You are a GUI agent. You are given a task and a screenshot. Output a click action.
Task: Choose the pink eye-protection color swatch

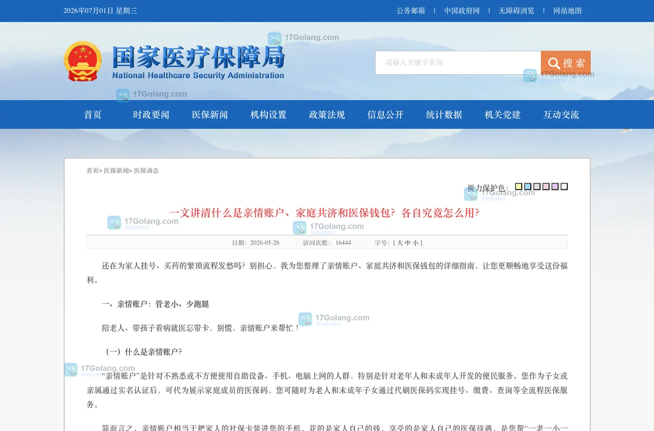(546, 186)
